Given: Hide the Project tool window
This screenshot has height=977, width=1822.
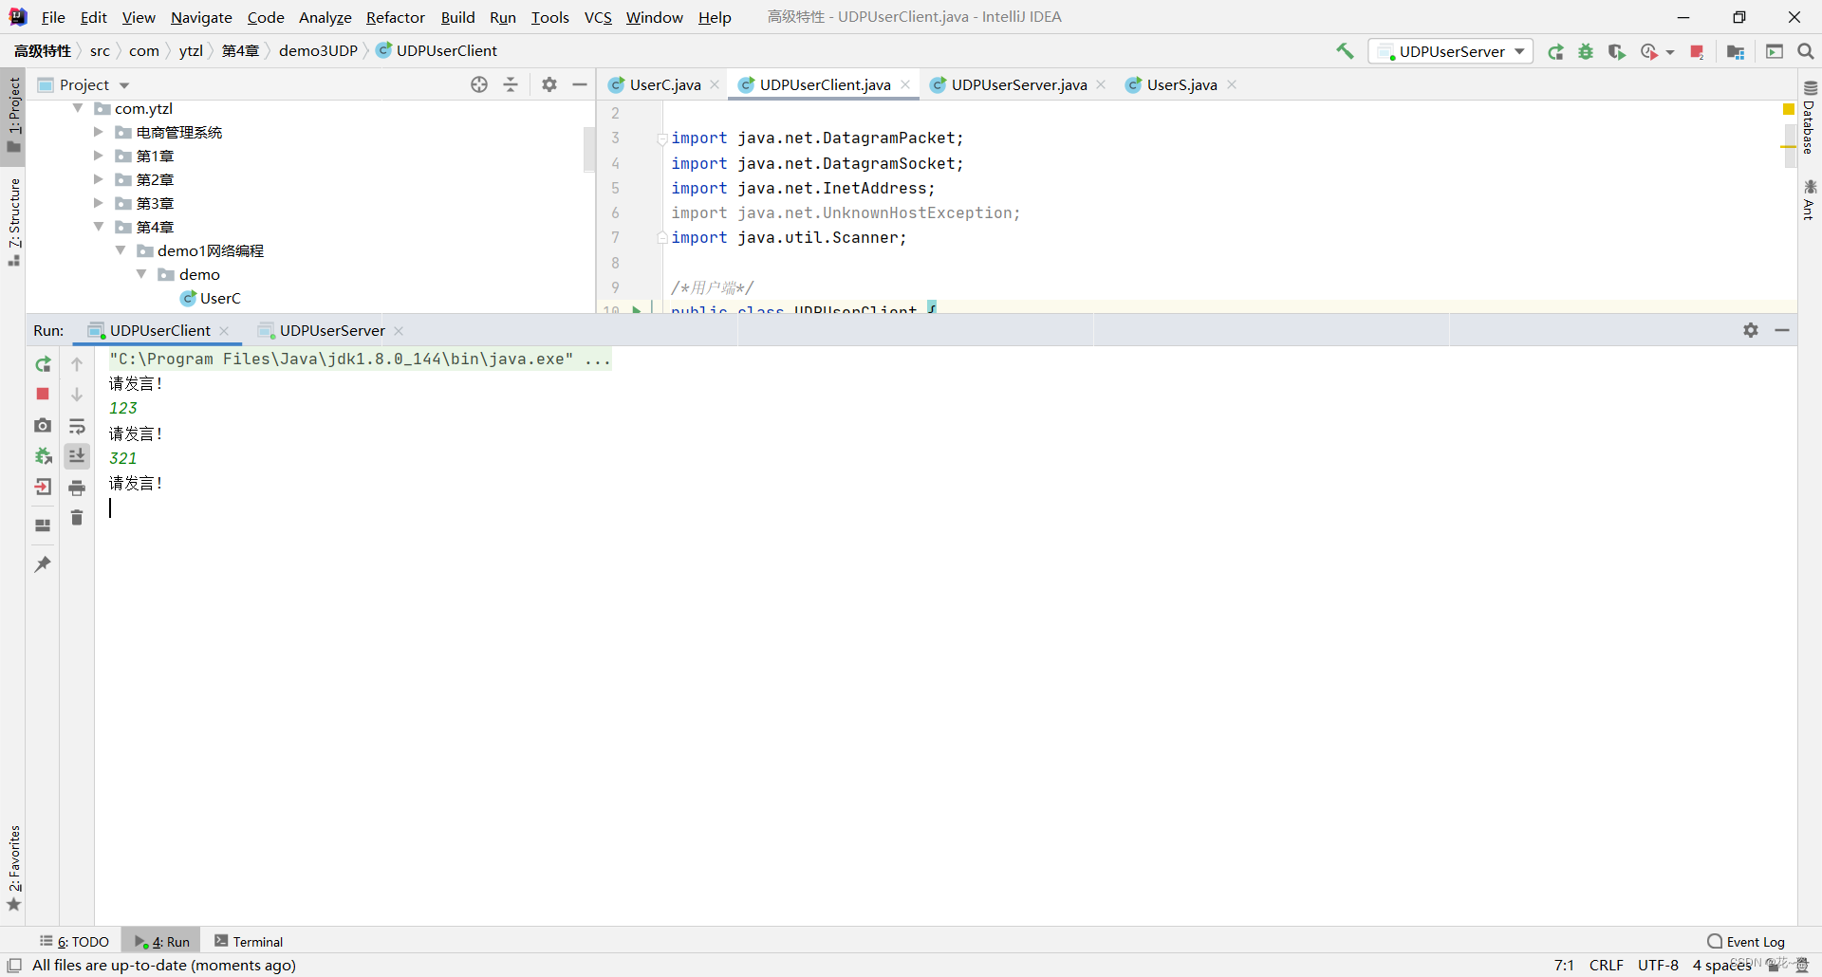Looking at the screenshot, I should (580, 84).
